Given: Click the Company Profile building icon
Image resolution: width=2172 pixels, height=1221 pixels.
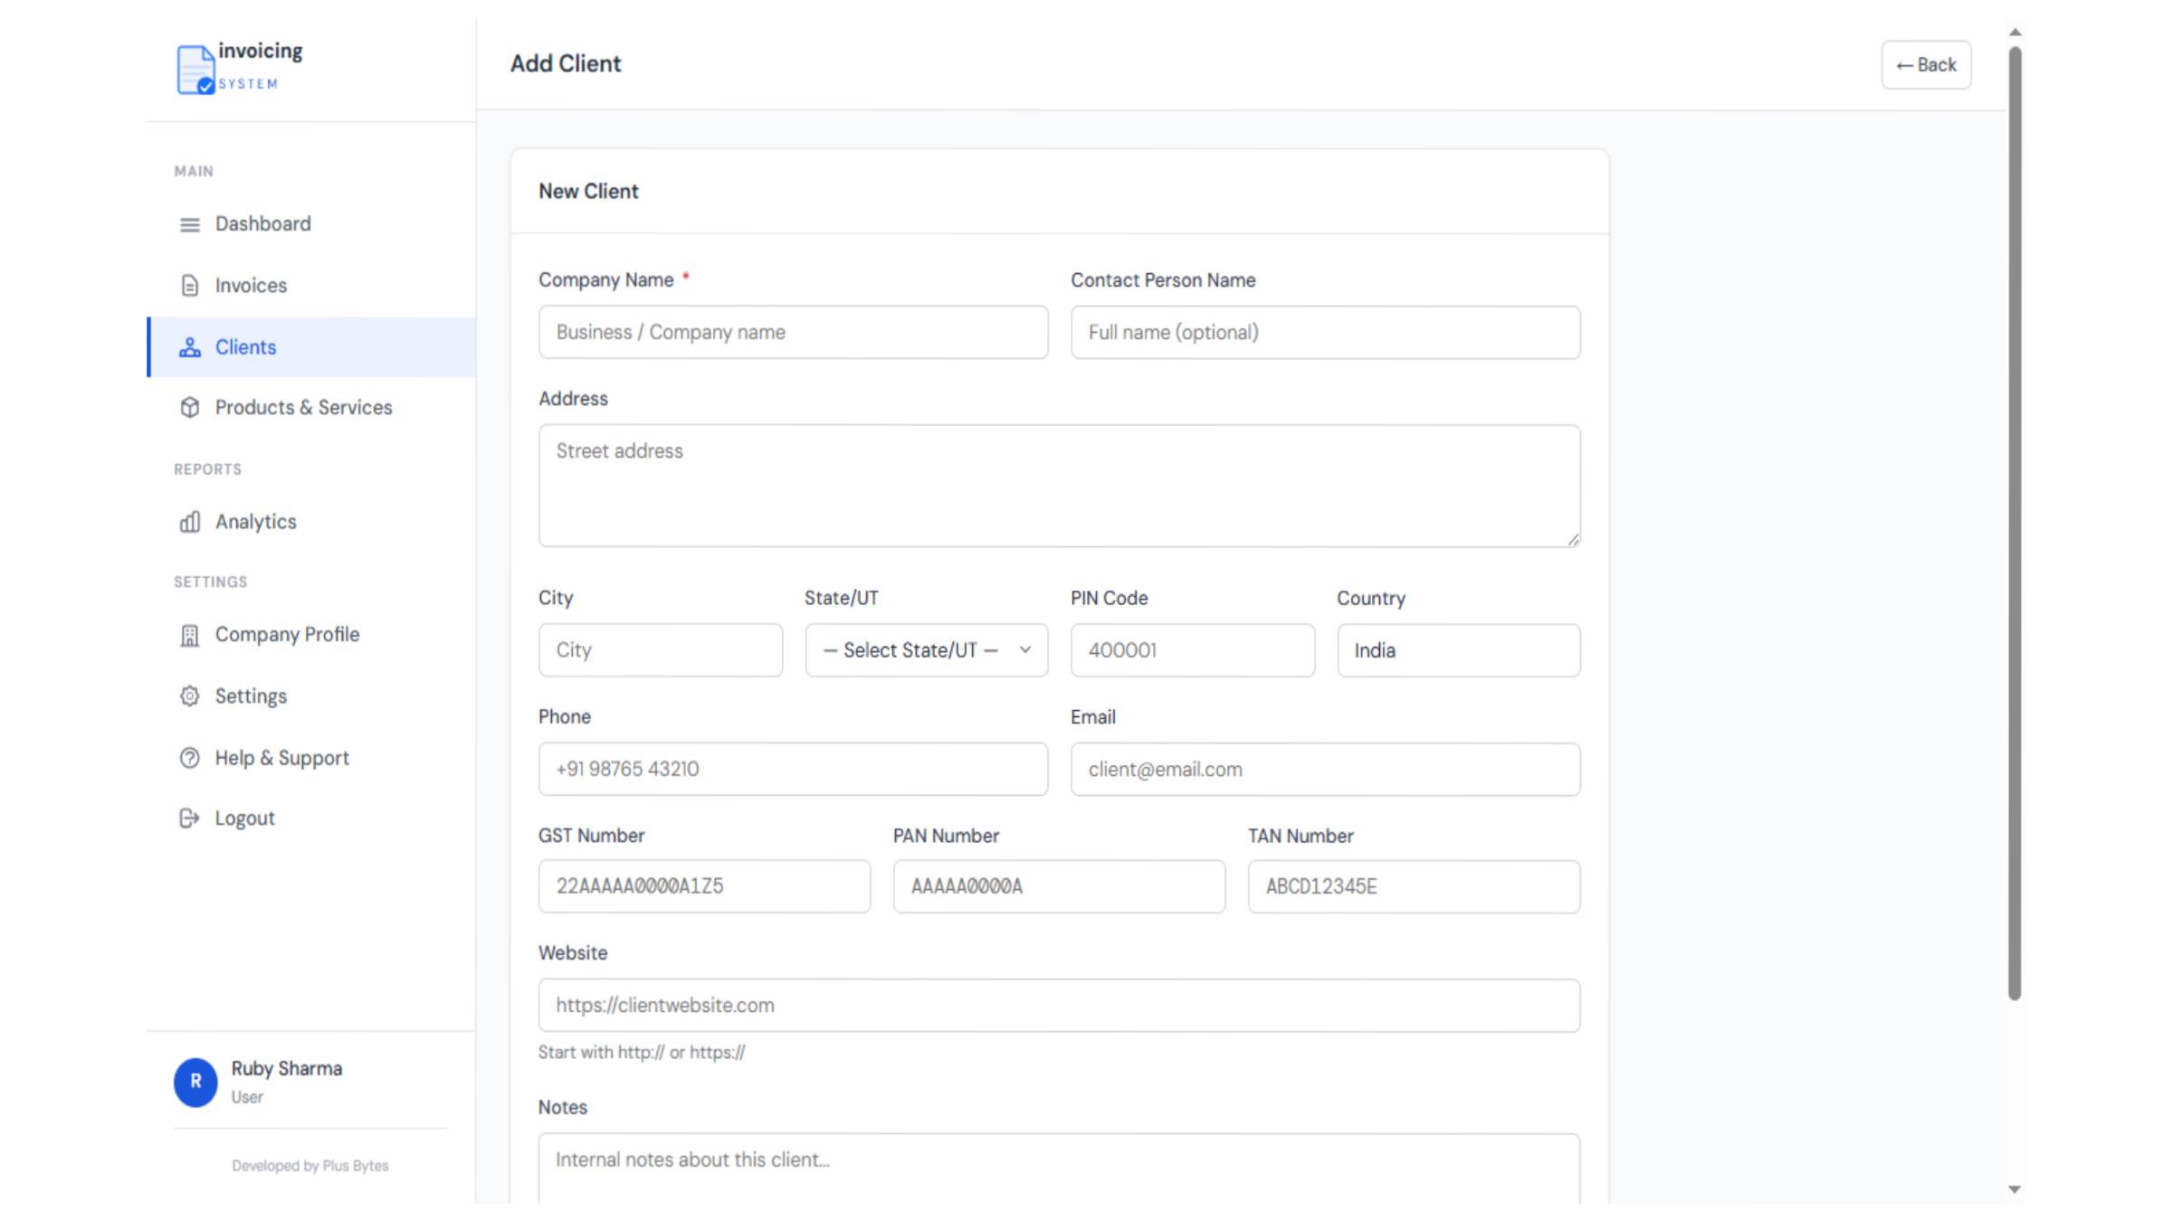Looking at the screenshot, I should 189,636.
